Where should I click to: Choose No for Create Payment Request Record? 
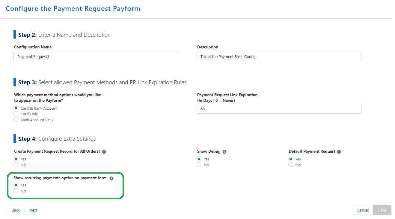16,165
